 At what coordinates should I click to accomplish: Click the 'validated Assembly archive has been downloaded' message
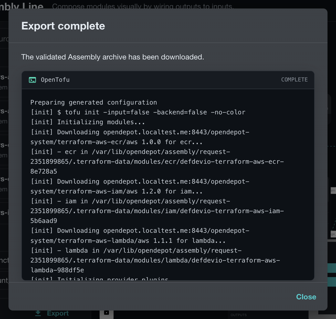pos(113,57)
